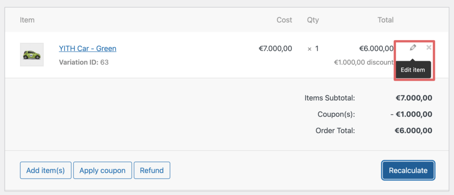Click the Edit item tooltip label
454x195 pixels.
click(413, 70)
